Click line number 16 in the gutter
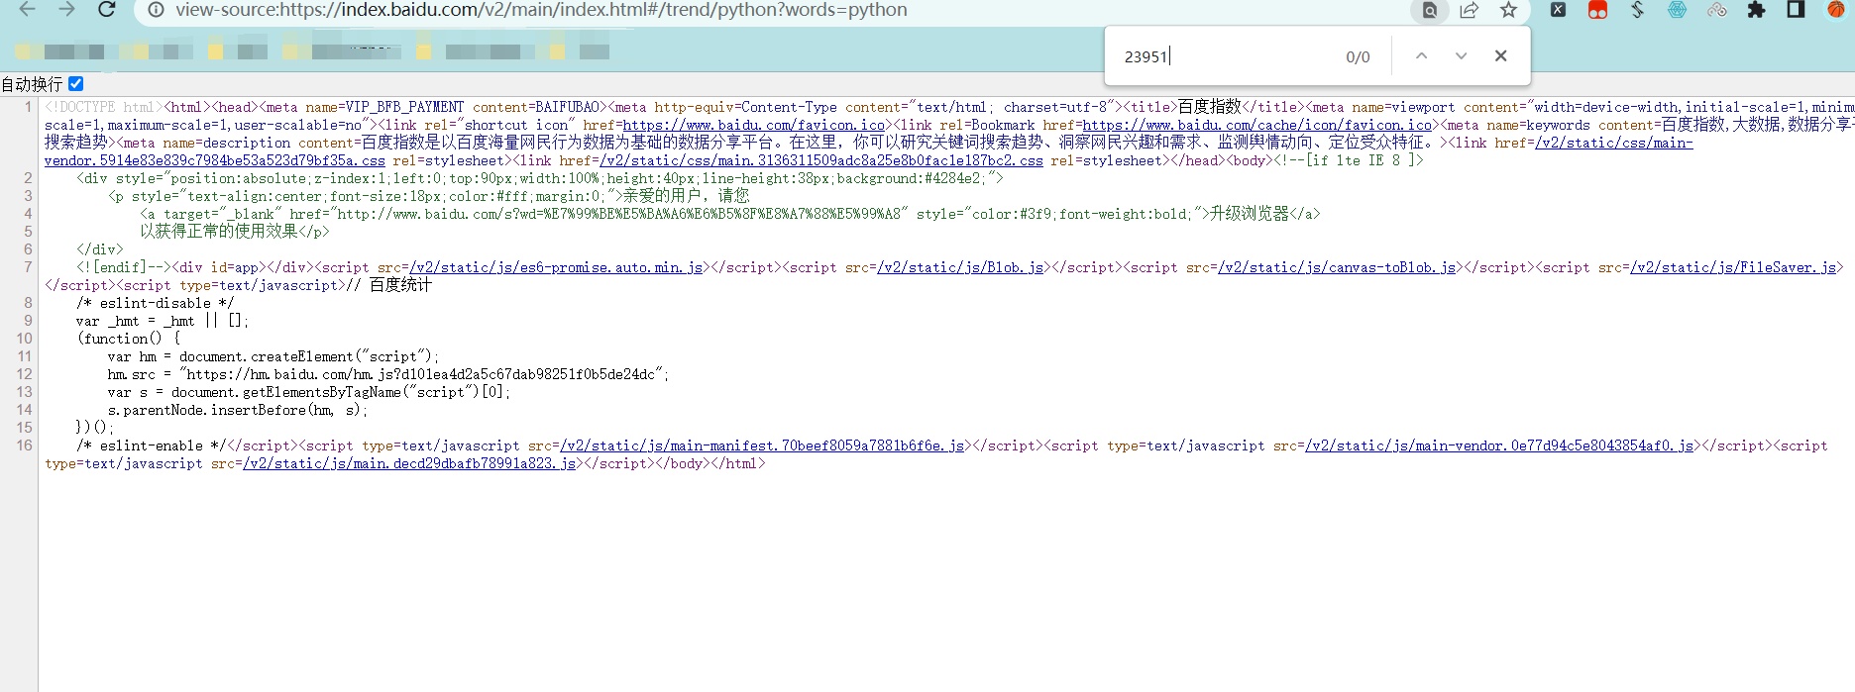The height and width of the screenshot is (692, 1855). [x=24, y=446]
